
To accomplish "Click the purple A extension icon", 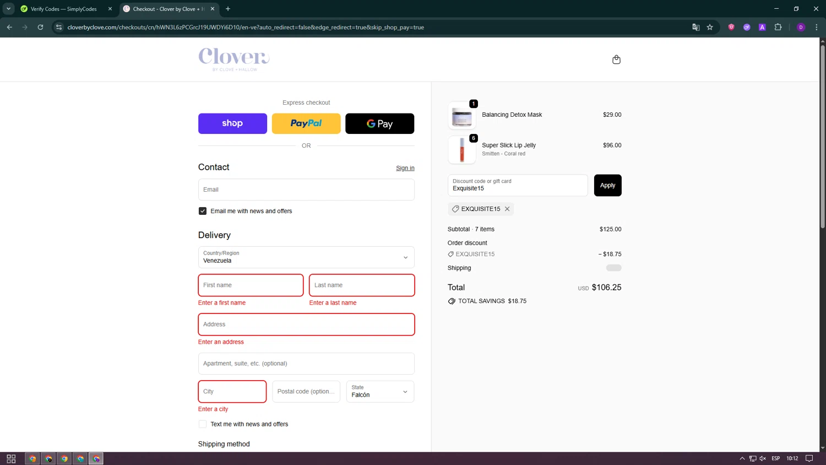I will click(762, 27).
